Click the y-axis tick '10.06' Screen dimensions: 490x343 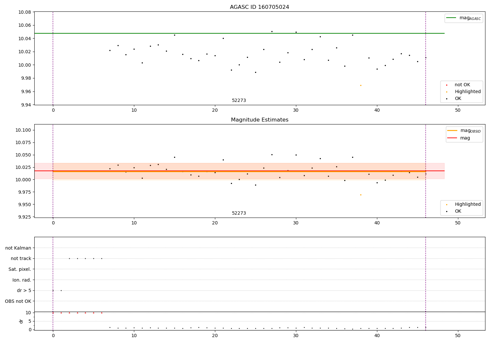[24, 25]
